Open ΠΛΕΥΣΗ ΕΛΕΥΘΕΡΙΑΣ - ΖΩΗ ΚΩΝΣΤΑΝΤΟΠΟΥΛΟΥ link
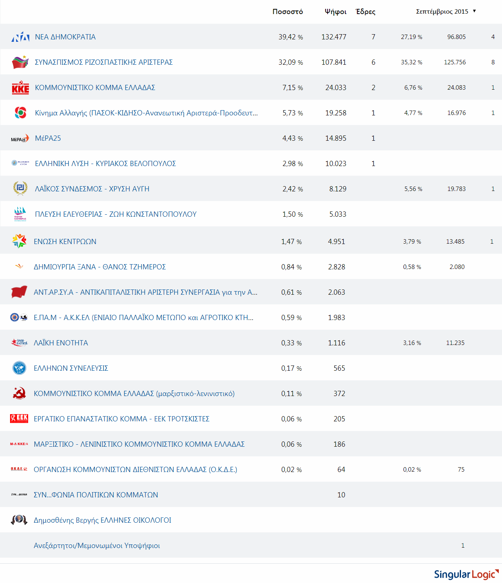 point(116,214)
